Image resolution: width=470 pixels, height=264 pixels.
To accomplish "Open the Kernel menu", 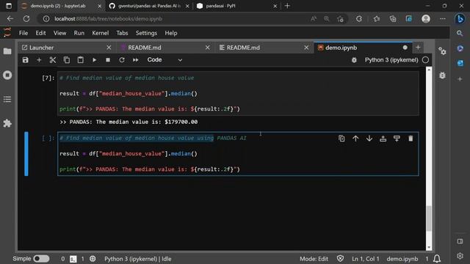I will pyautogui.click(x=101, y=33).
